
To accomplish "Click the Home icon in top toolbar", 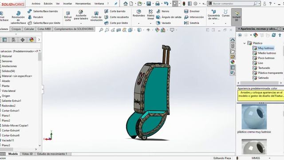I will click(125, 4).
